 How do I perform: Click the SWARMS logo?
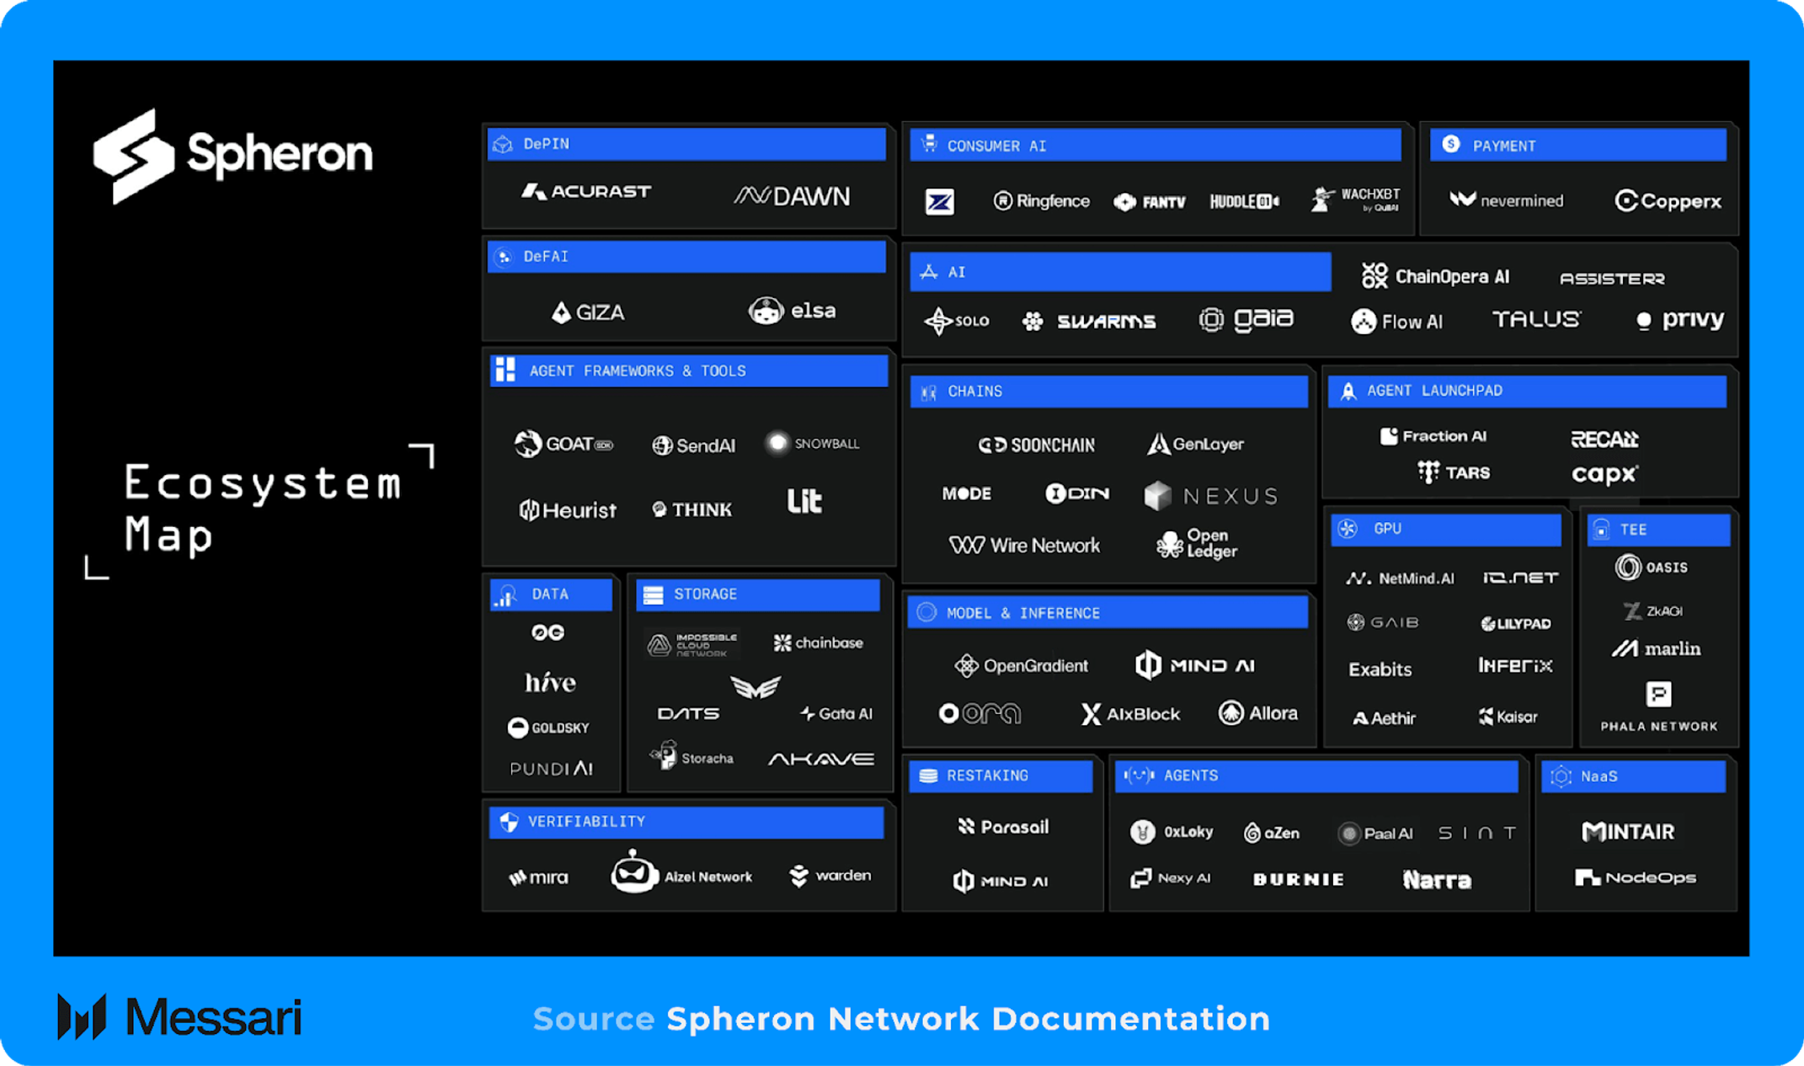pos(1088,321)
